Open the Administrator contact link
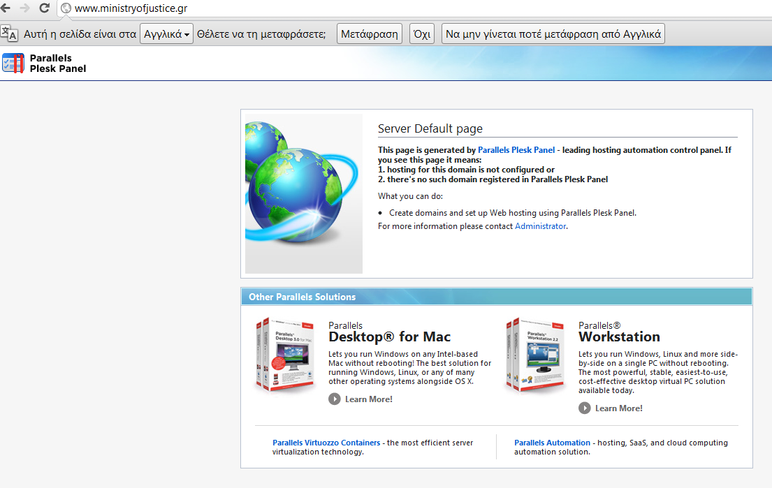The height and width of the screenshot is (488, 772). coord(540,226)
